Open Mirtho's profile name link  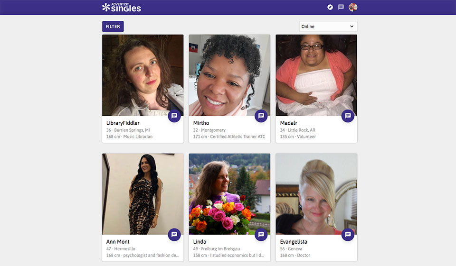pos(201,123)
